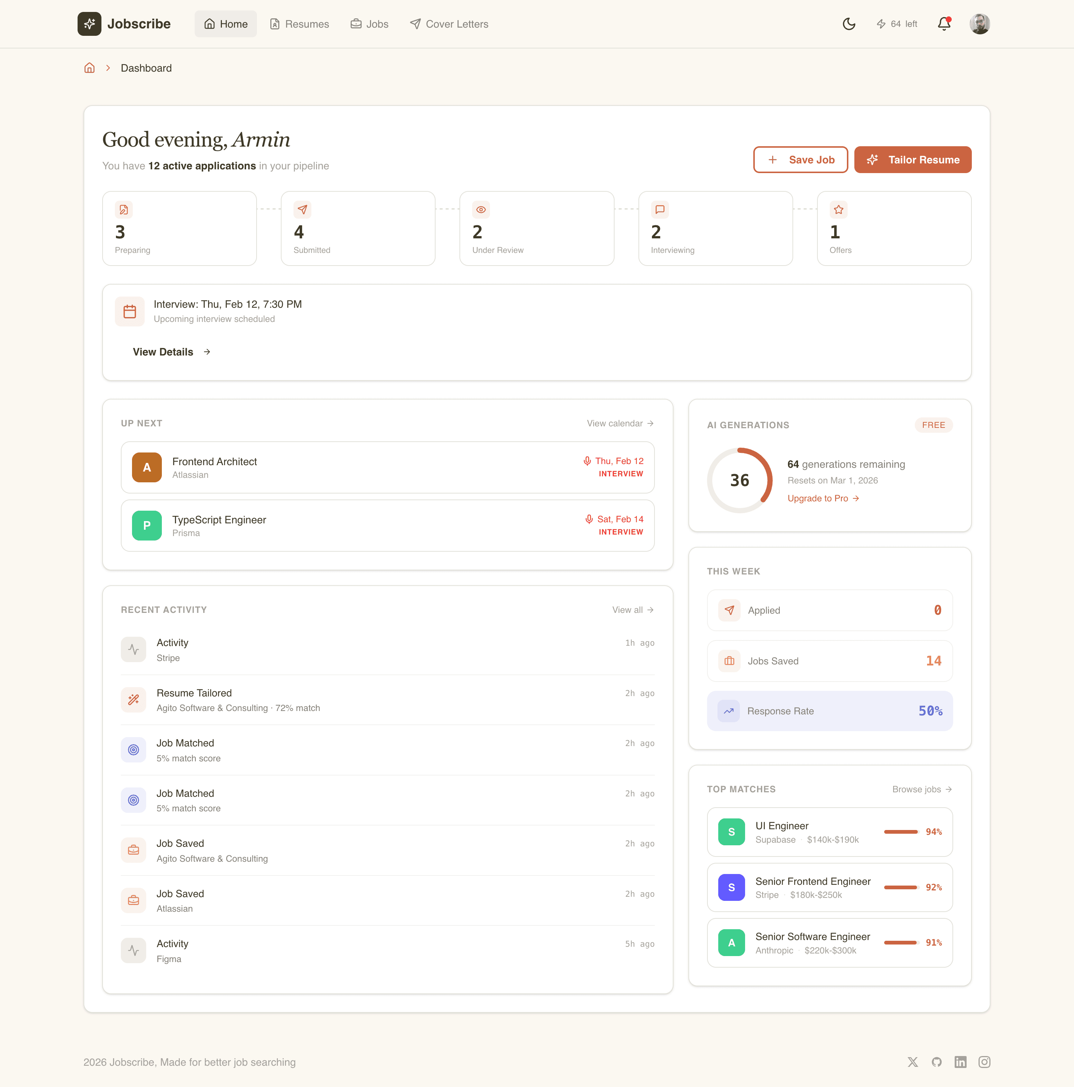The height and width of the screenshot is (1087, 1074).
Task: Toggle dark mode with the moon icon
Action: coord(848,24)
